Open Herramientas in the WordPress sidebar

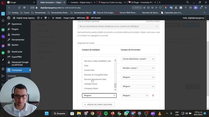coord(18,40)
